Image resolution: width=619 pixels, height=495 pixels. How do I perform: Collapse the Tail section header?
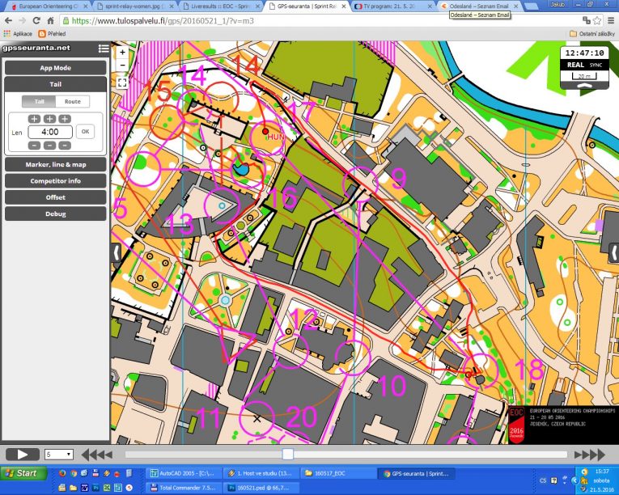55,84
